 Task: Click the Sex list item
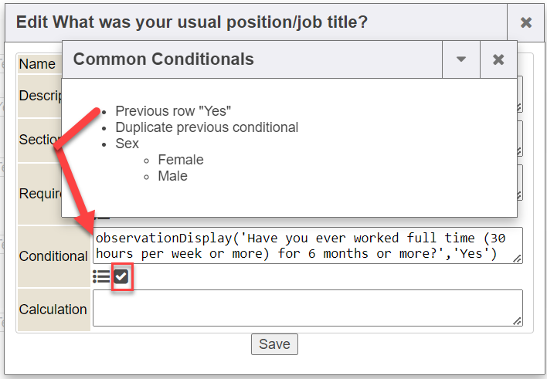click(x=127, y=144)
